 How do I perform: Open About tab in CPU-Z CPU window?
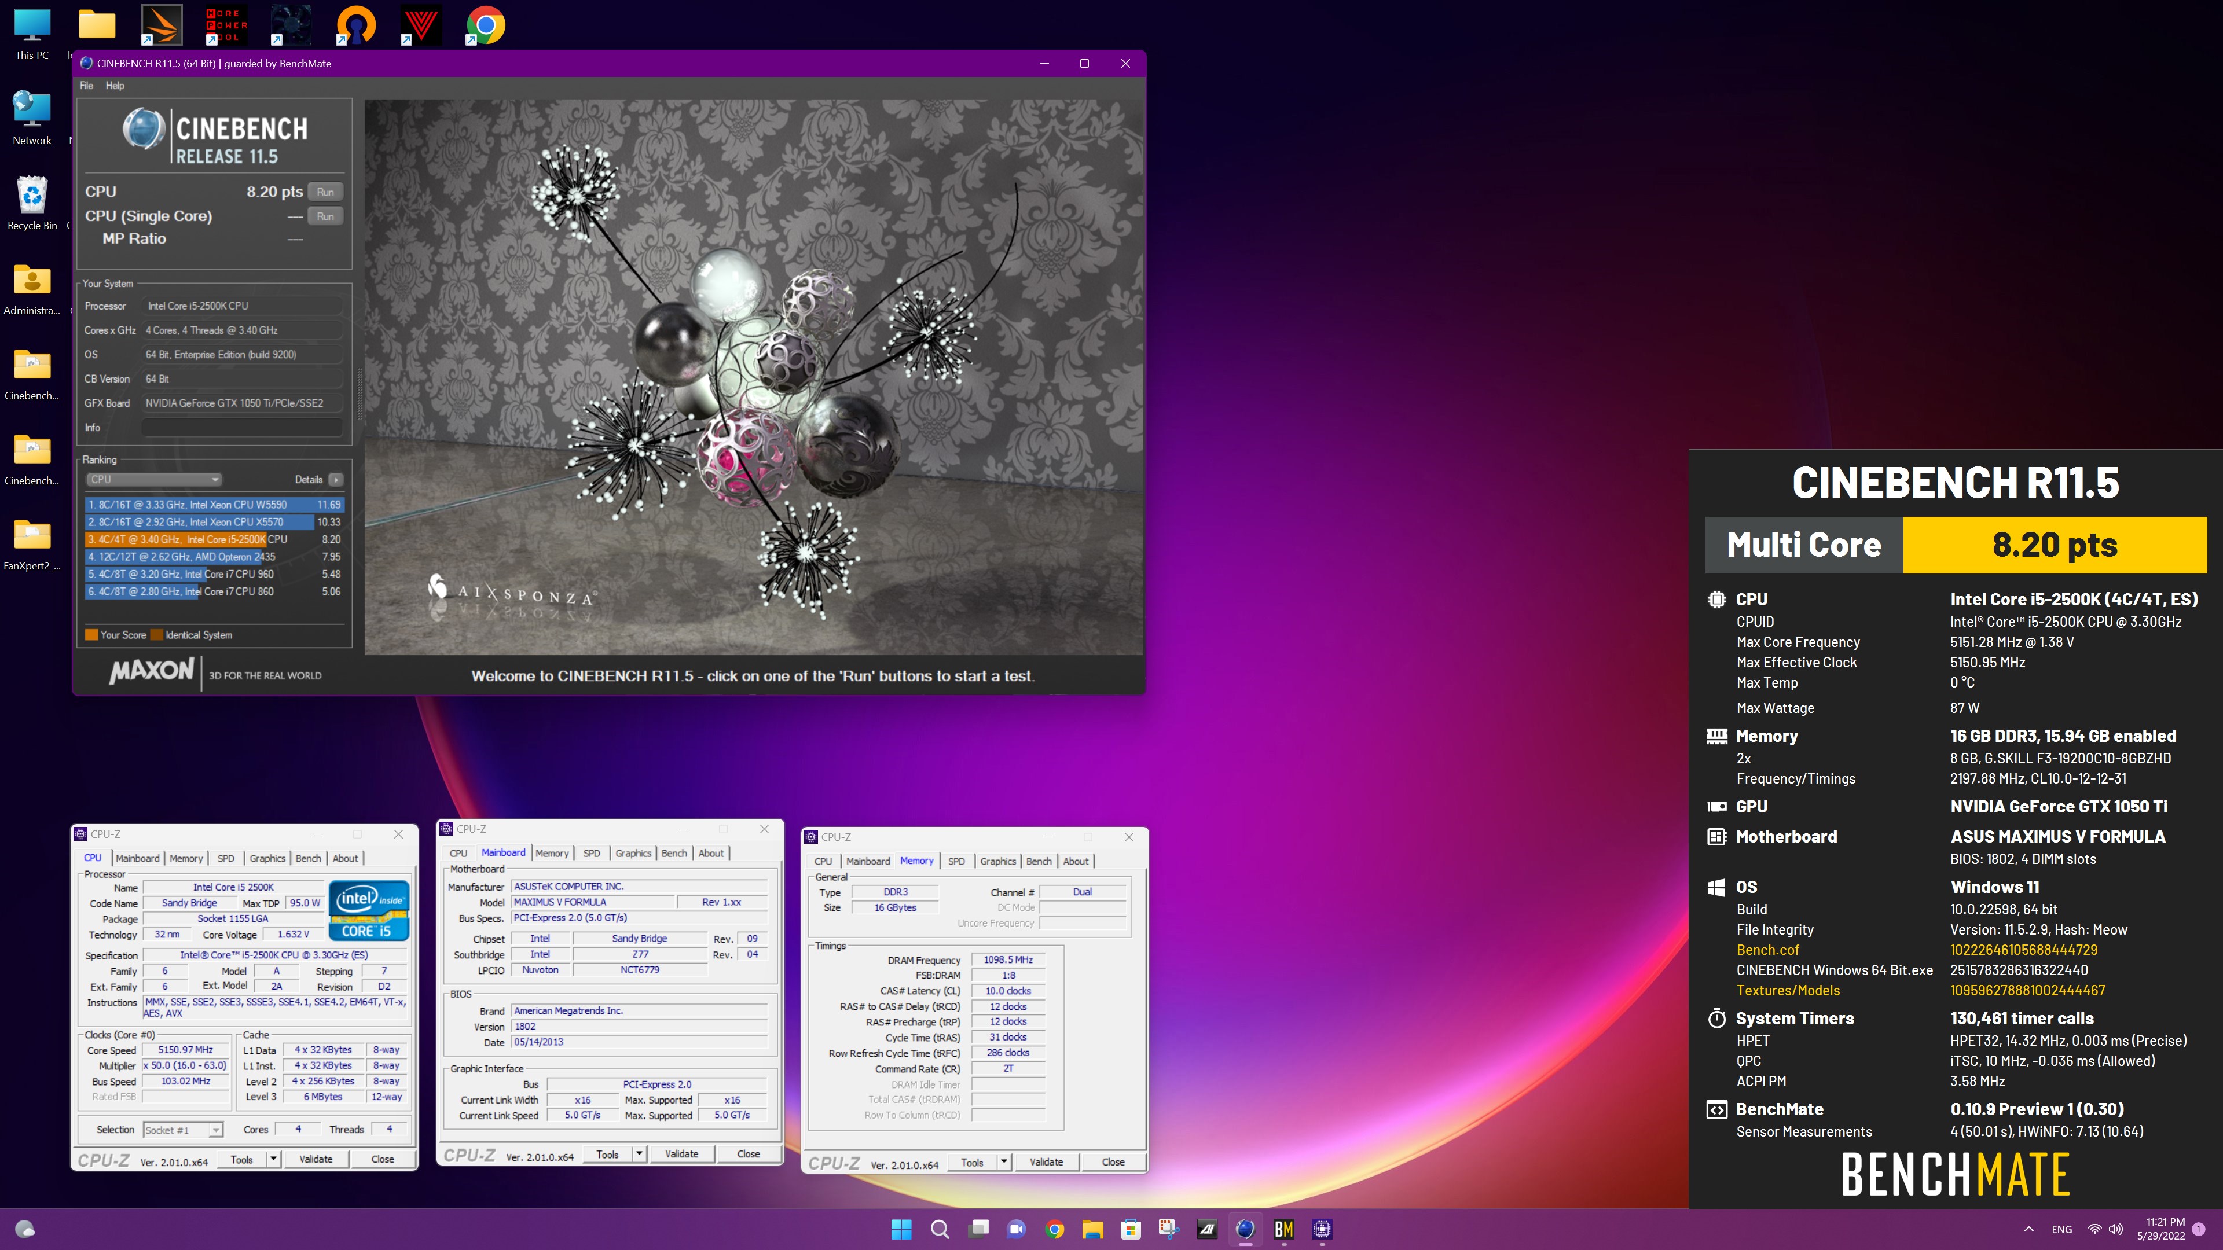(x=345, y=858)
